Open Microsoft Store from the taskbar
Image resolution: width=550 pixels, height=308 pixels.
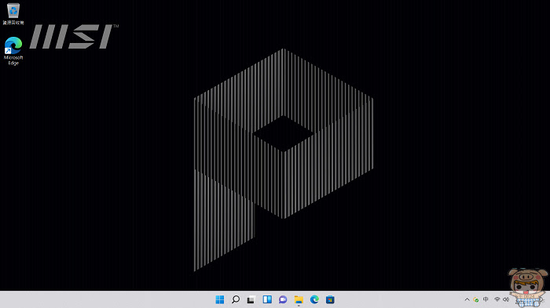tap(330, 299)
